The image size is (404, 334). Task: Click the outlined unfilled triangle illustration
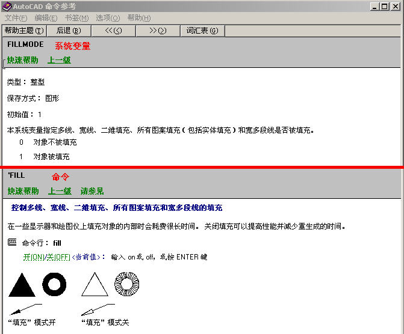pos(95,285)
